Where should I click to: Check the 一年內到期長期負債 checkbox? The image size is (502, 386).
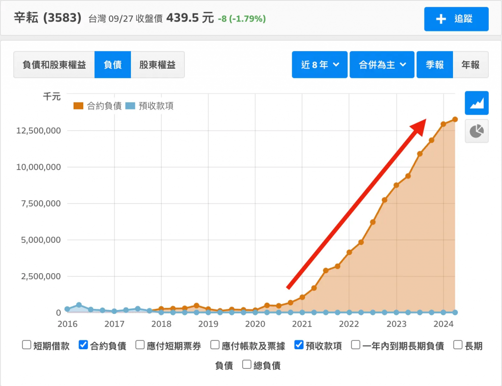pos(356,345)
